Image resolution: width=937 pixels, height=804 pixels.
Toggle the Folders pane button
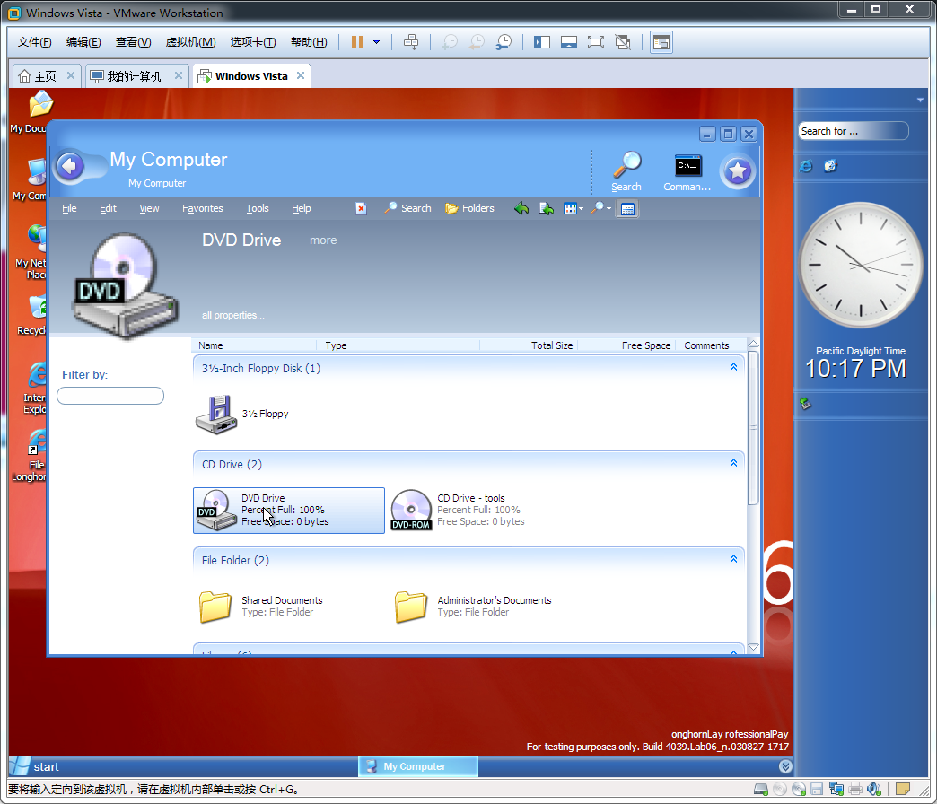pyautogui.click(x=469, y=208)
